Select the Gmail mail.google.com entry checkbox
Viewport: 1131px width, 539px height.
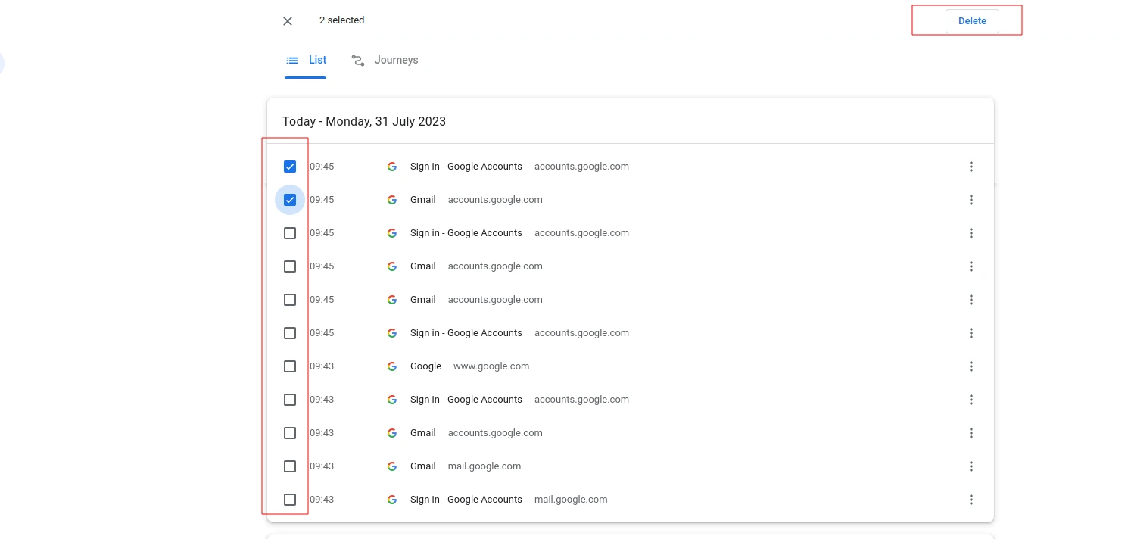pyautogui.click(x=290, y=466)
